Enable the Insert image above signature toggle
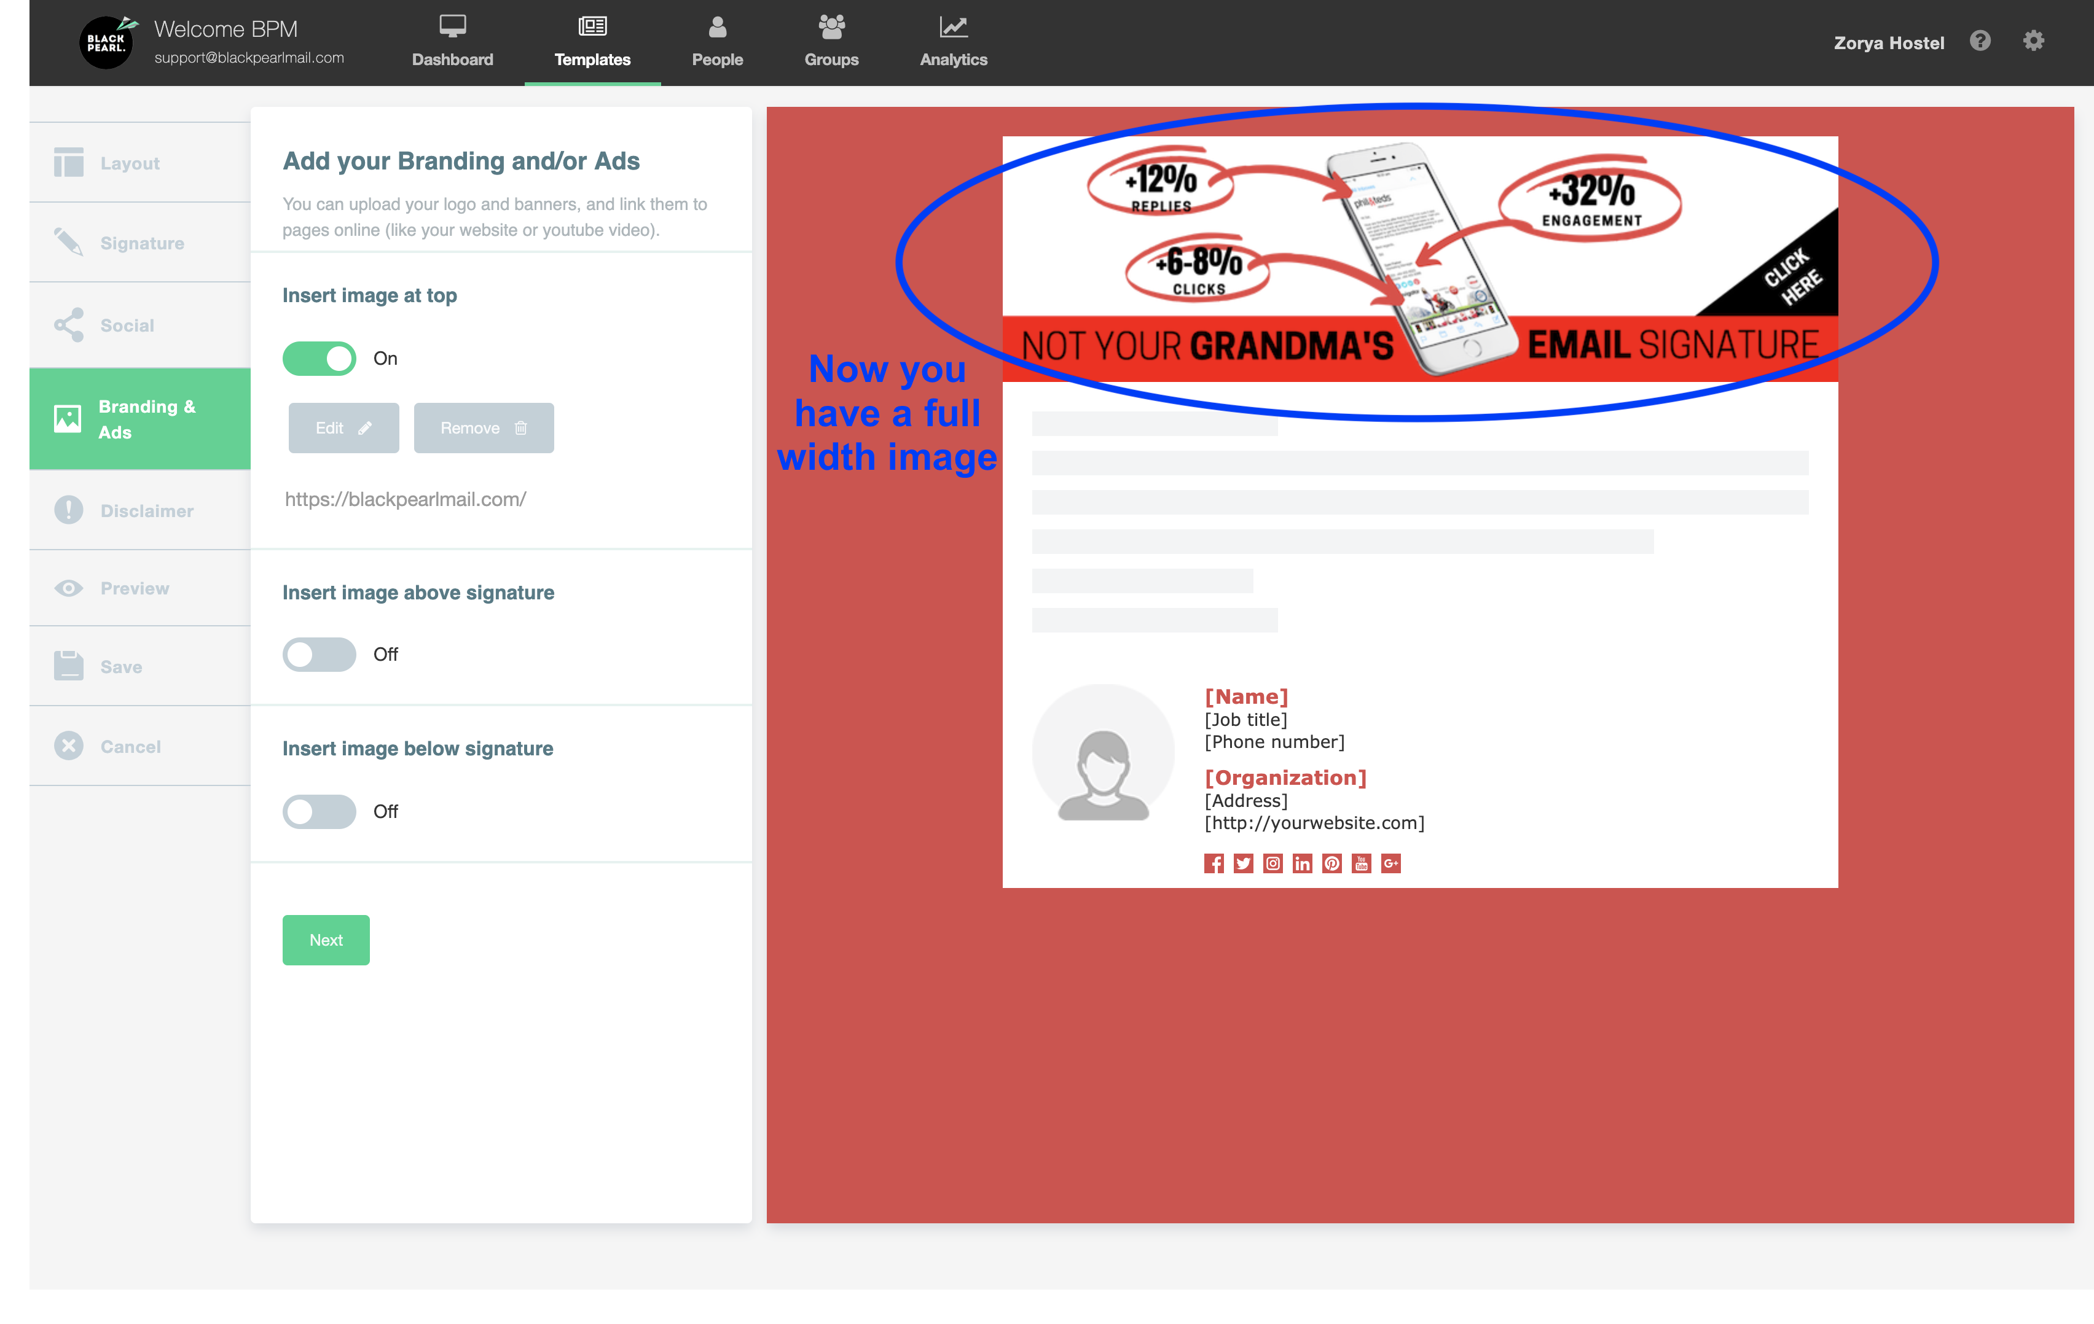 319,654
